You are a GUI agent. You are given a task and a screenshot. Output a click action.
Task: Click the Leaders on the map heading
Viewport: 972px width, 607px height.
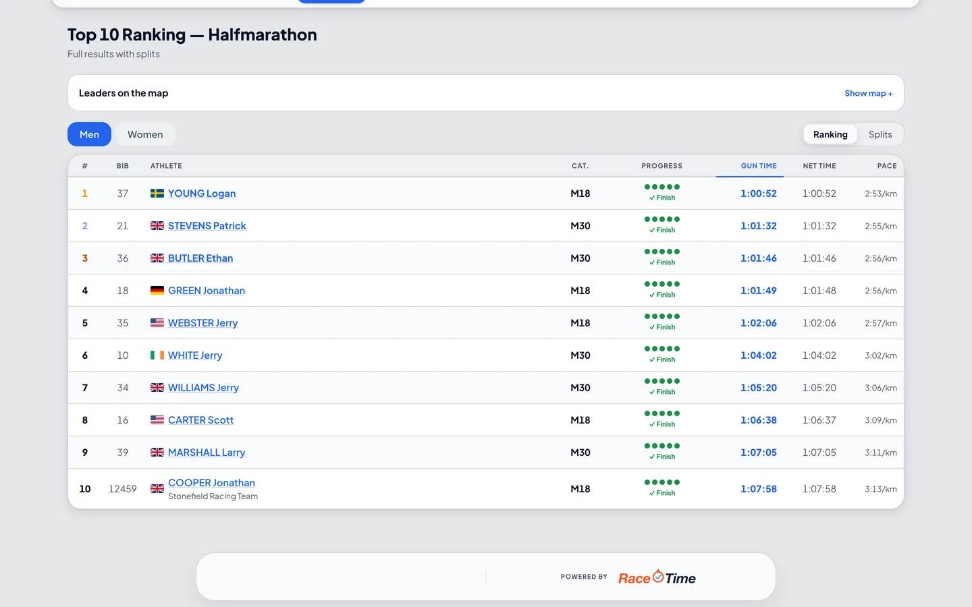[124, 93]
